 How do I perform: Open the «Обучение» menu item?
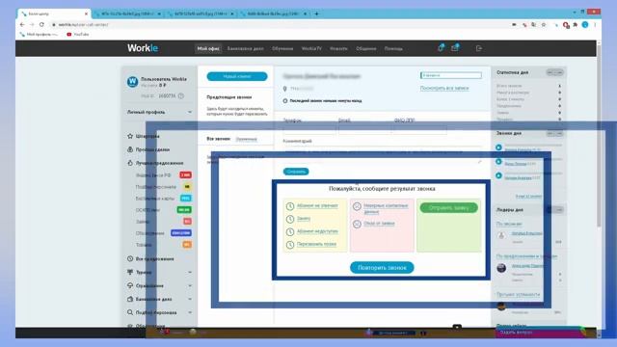coord(282,48)
